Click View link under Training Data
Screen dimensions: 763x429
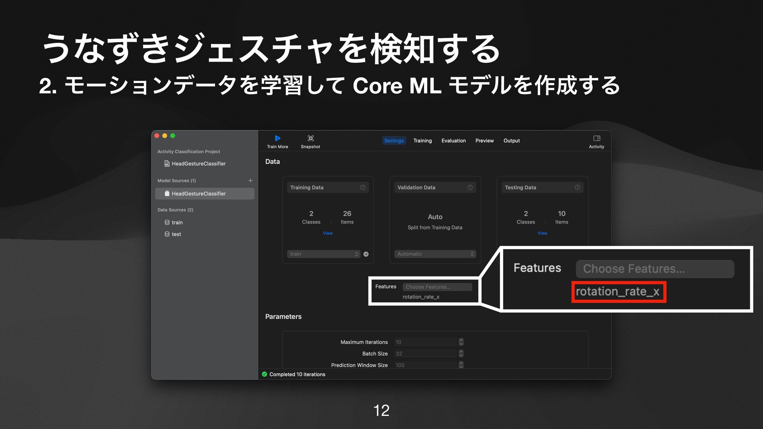pyautogui.click(x=328, y=233)
